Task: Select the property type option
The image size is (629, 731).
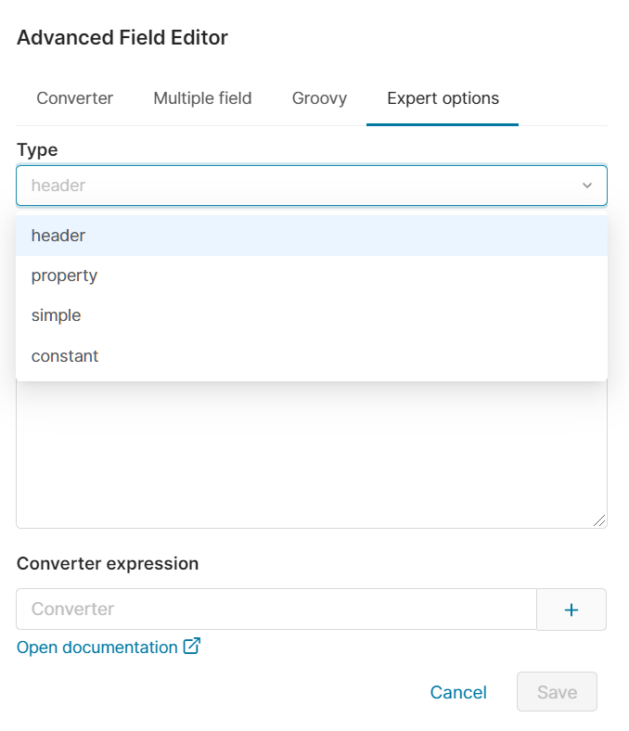Action: (64, 276)
